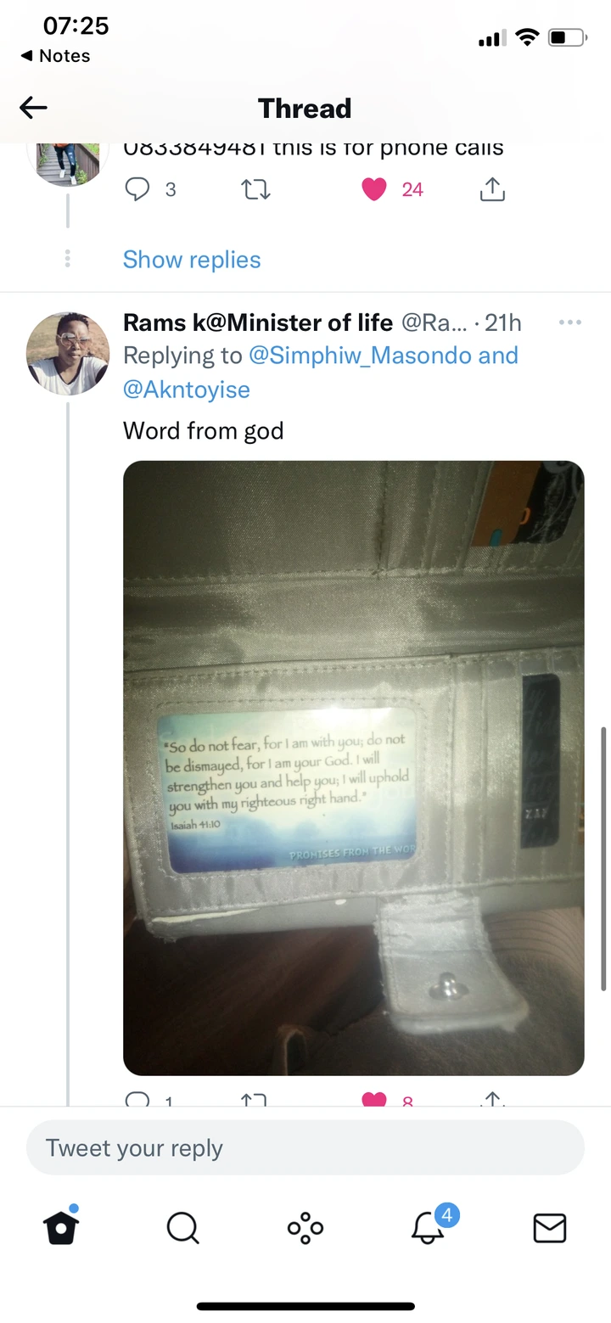The height and width of the screenshot is (1323, 611).
Task: Tap Rams k profile avatar
Action: coord(68,354)
